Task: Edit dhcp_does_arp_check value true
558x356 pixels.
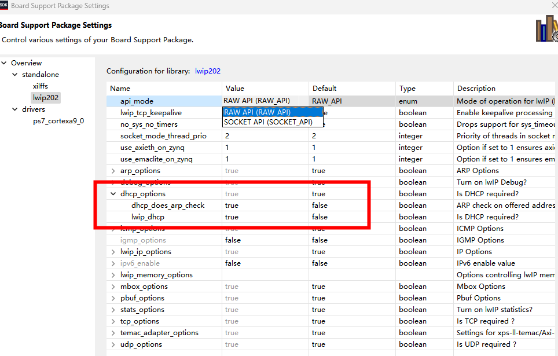Action: pyautogui.click(x=266, y=205)
